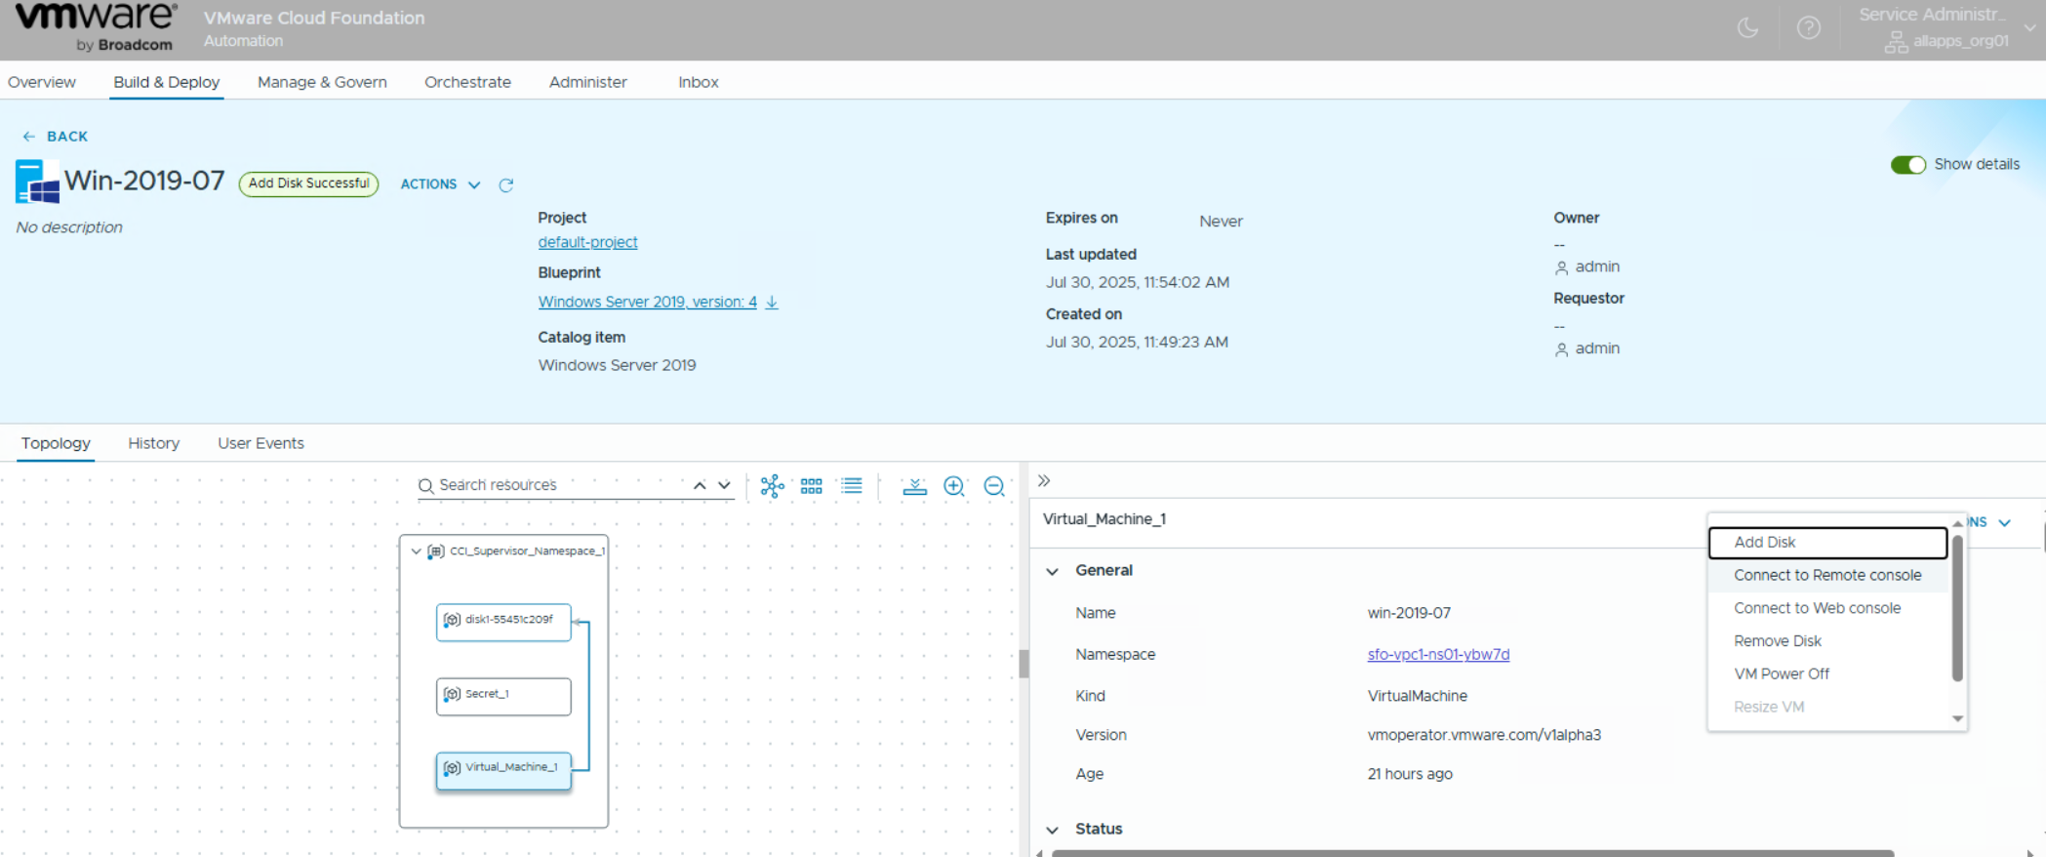The image size is (2046, 857).
Task: Switch to the grid view icon
Action: point(811,486)
